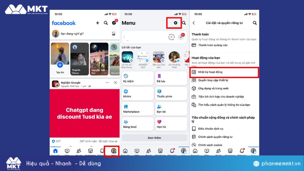Image resolution: width=304 pixels, height=171 pixels.
Task: Tap the photo icon beside 'Bạn đang nghĩ gì?'
Action: [113, 34]
